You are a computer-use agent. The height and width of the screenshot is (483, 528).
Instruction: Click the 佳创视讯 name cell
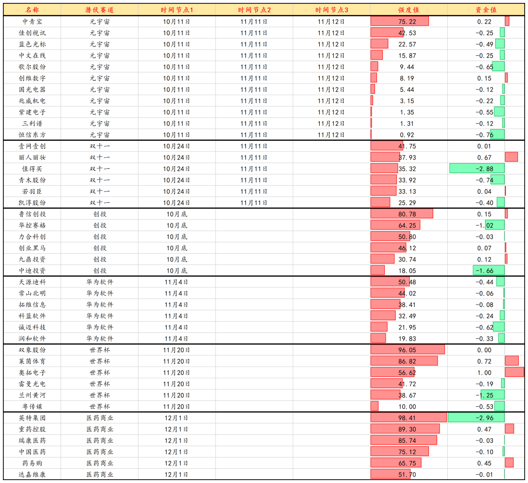tap(32, 33)
